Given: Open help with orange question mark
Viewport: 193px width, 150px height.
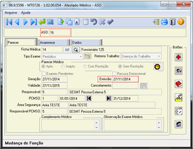Looking at the screenshot, I should coord(181,22).
